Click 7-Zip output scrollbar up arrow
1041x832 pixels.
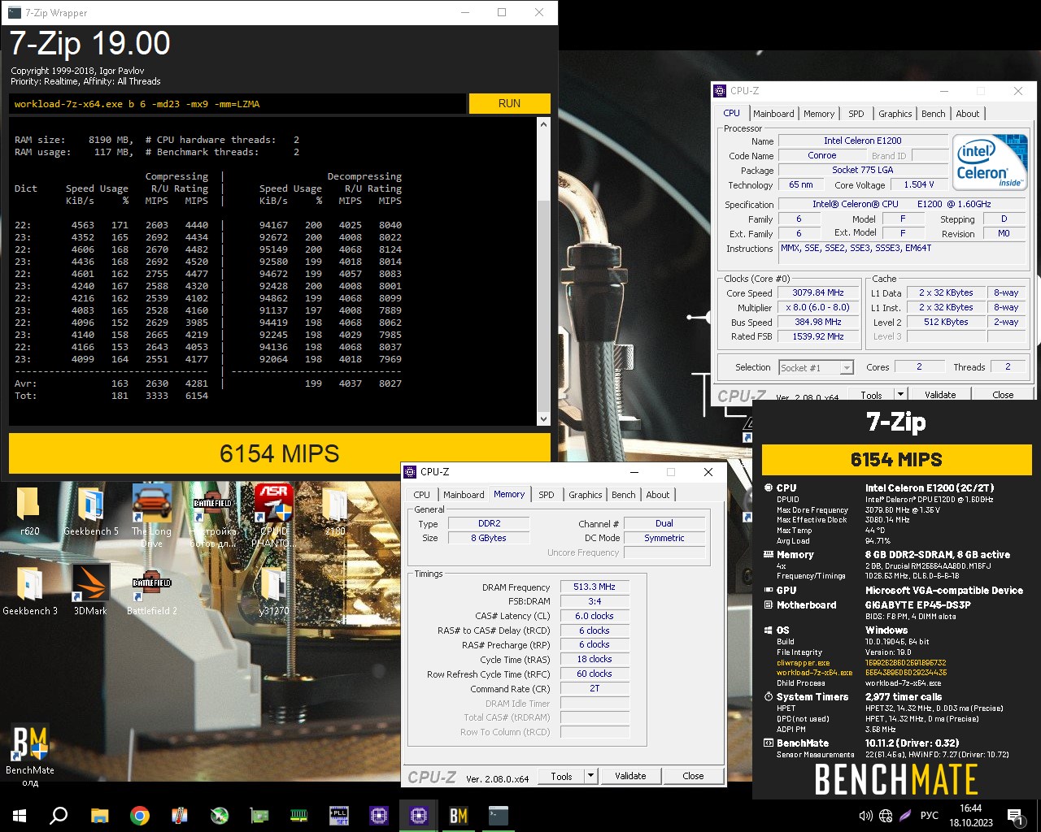pos(543,124)
